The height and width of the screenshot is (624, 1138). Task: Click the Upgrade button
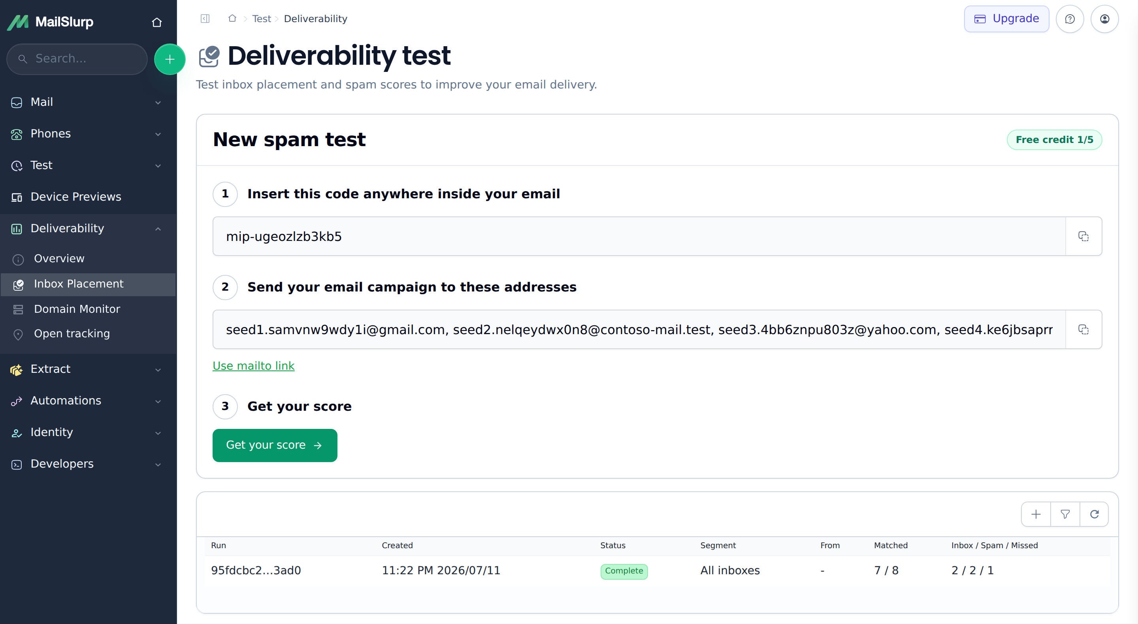click(x=1006, y=19)
